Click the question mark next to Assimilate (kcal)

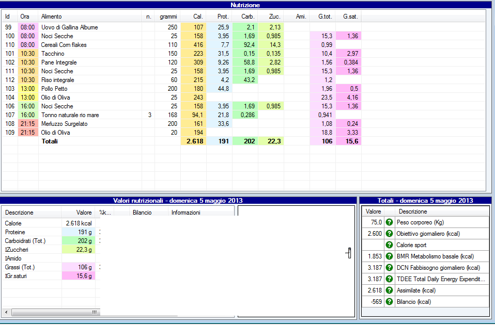pos(389,290)
